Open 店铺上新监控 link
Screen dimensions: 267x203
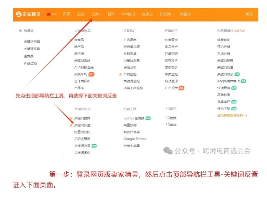(133, 88)
